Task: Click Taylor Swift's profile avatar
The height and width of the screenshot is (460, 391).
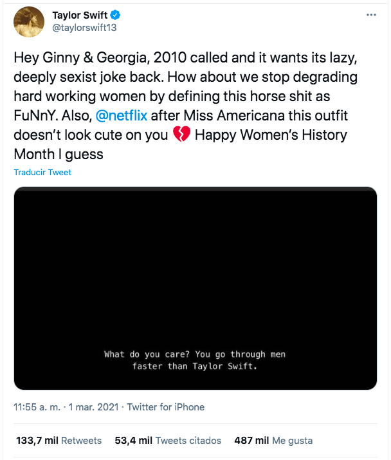Action: pyautogui.click(x=29, y=21)
